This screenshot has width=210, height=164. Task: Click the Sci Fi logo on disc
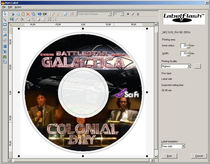coord(126,93)
